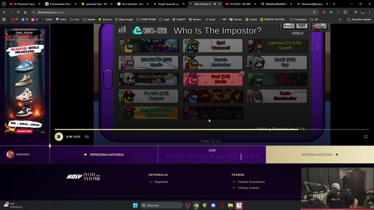Open the Twitter bookmark
Image resolution: width=374 pixels, height=210 pixels.
pyautogui.click(x=47, y=19)
